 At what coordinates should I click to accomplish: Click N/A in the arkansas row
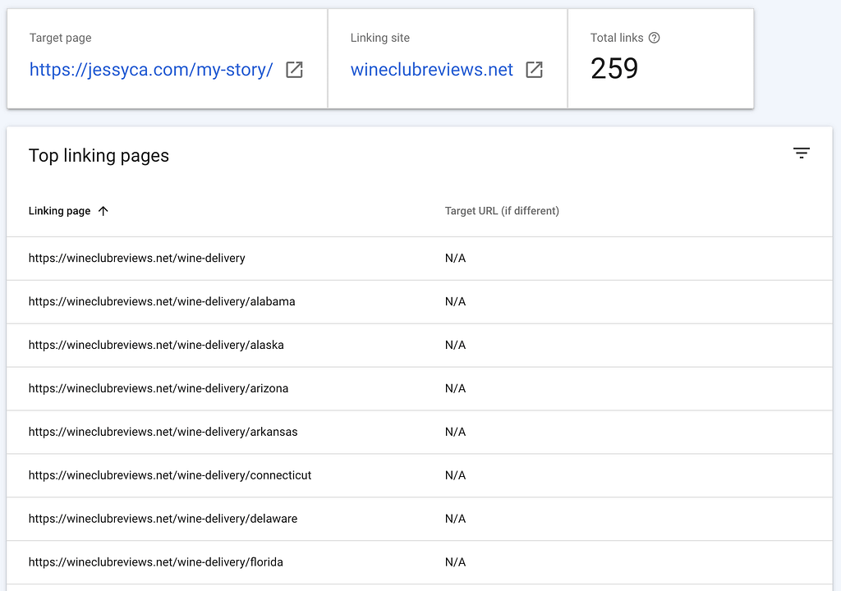click(x=455, y=432)
